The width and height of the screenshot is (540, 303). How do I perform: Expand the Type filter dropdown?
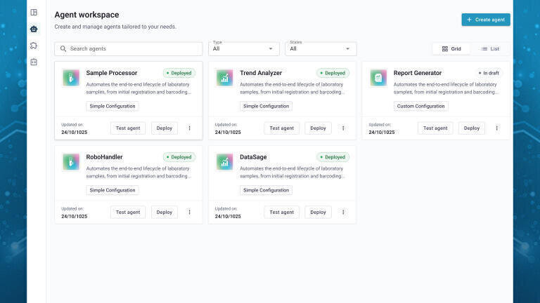[244, 49]
